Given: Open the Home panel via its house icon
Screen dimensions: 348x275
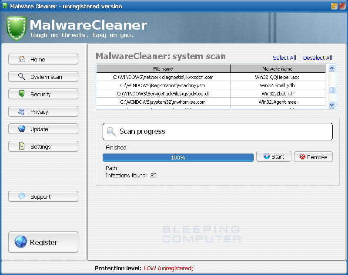Looking at the screenshot, I should [x=22, y=59].
